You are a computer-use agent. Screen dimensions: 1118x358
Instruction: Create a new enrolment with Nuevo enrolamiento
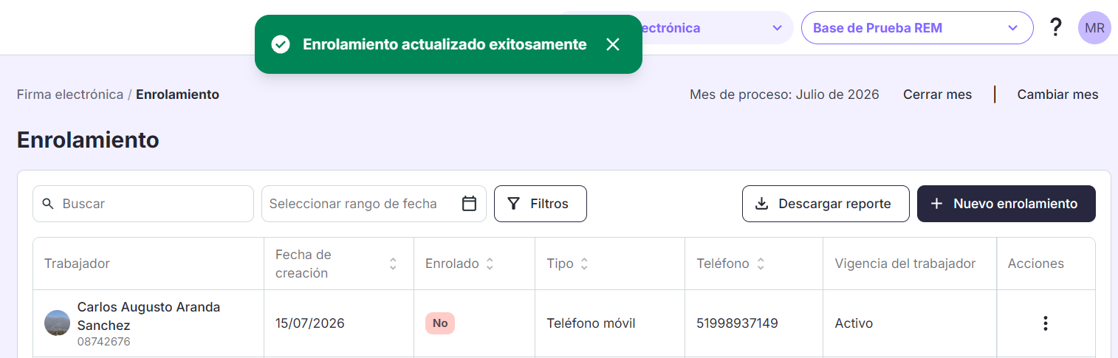pos(1006,204)
